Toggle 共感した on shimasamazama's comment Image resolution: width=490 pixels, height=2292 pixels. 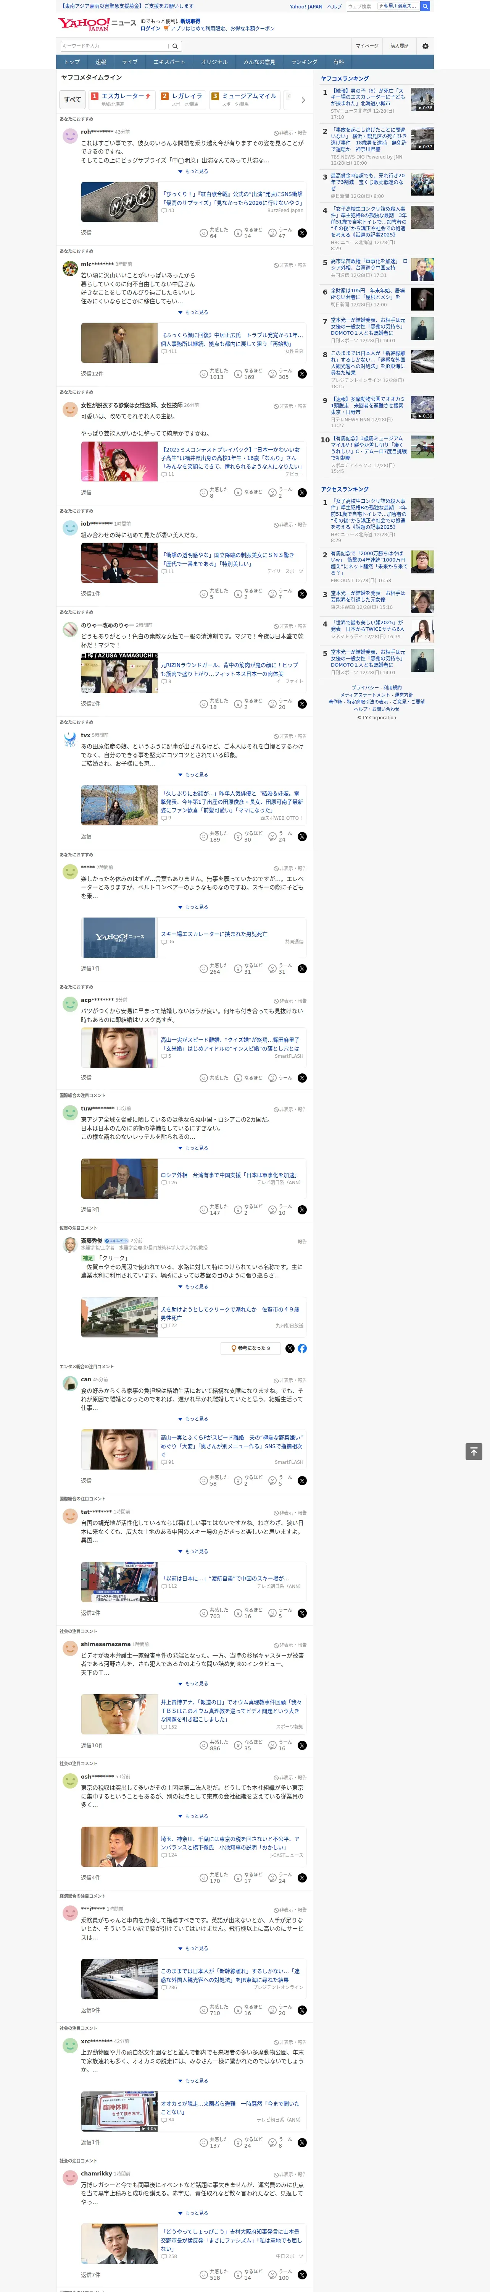(213, 1746)
